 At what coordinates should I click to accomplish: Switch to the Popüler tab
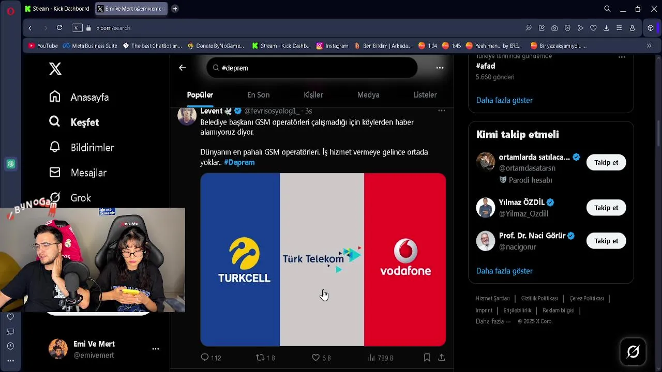coord(200,95)
